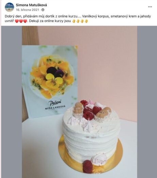Viewport: 157px width, 178px height.
Task: Open the post options three-dot menu
Action: point(150,7)
